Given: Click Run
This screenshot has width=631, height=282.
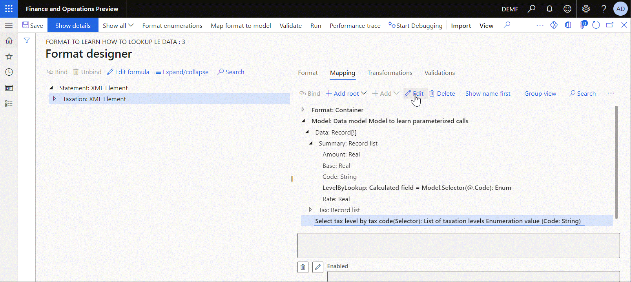Looking at the screenshot, I should coord(316,25).
